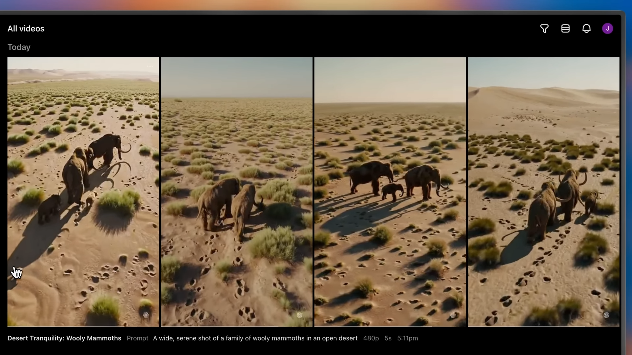Open the third video showing the baby mammoth
Image resolution: width=632 pixels, height=355 pixels.
tap(390, 191)
